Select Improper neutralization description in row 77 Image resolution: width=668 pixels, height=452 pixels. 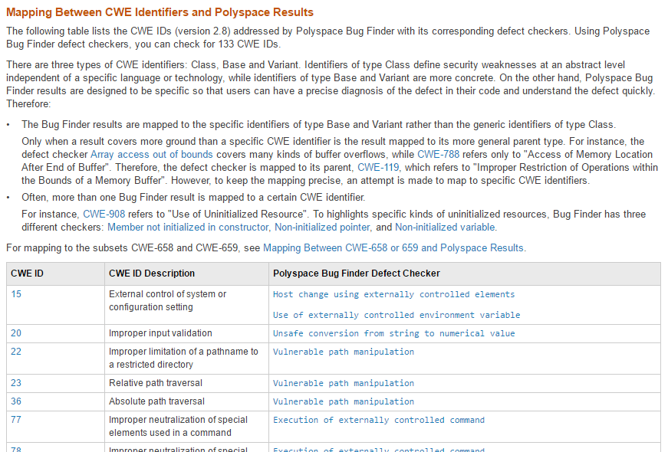(186, 427)
